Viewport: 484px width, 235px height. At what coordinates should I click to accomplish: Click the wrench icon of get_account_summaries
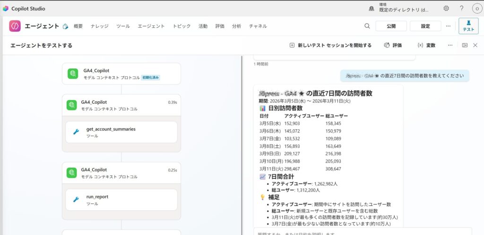click(76, 132)
